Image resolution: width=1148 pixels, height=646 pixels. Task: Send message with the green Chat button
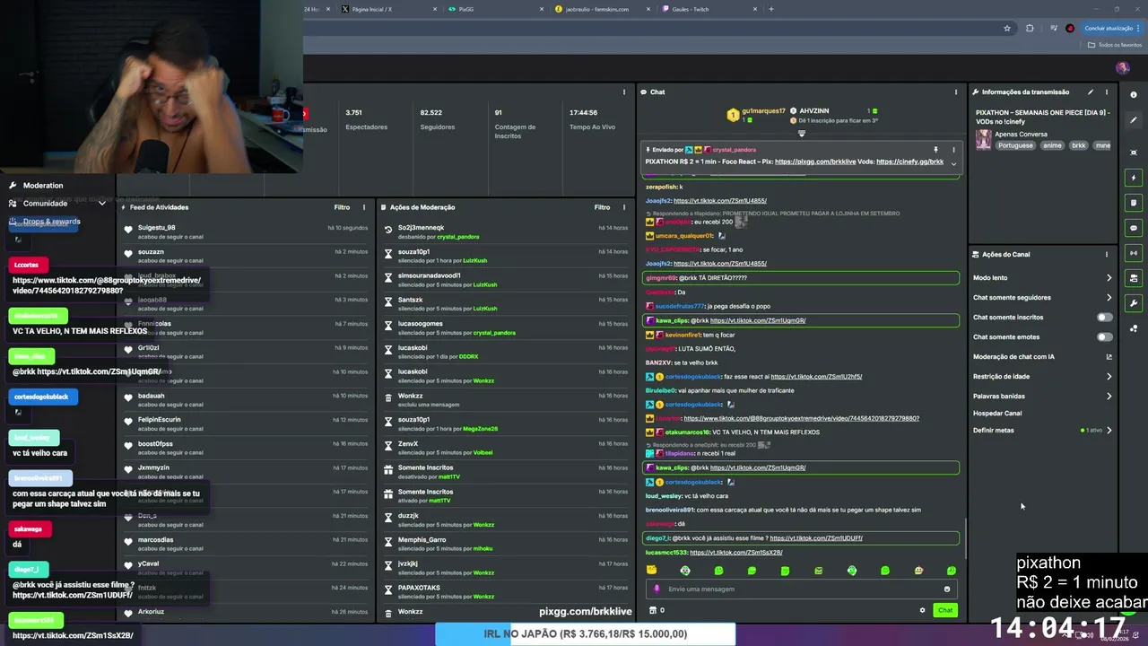[945, 610]
